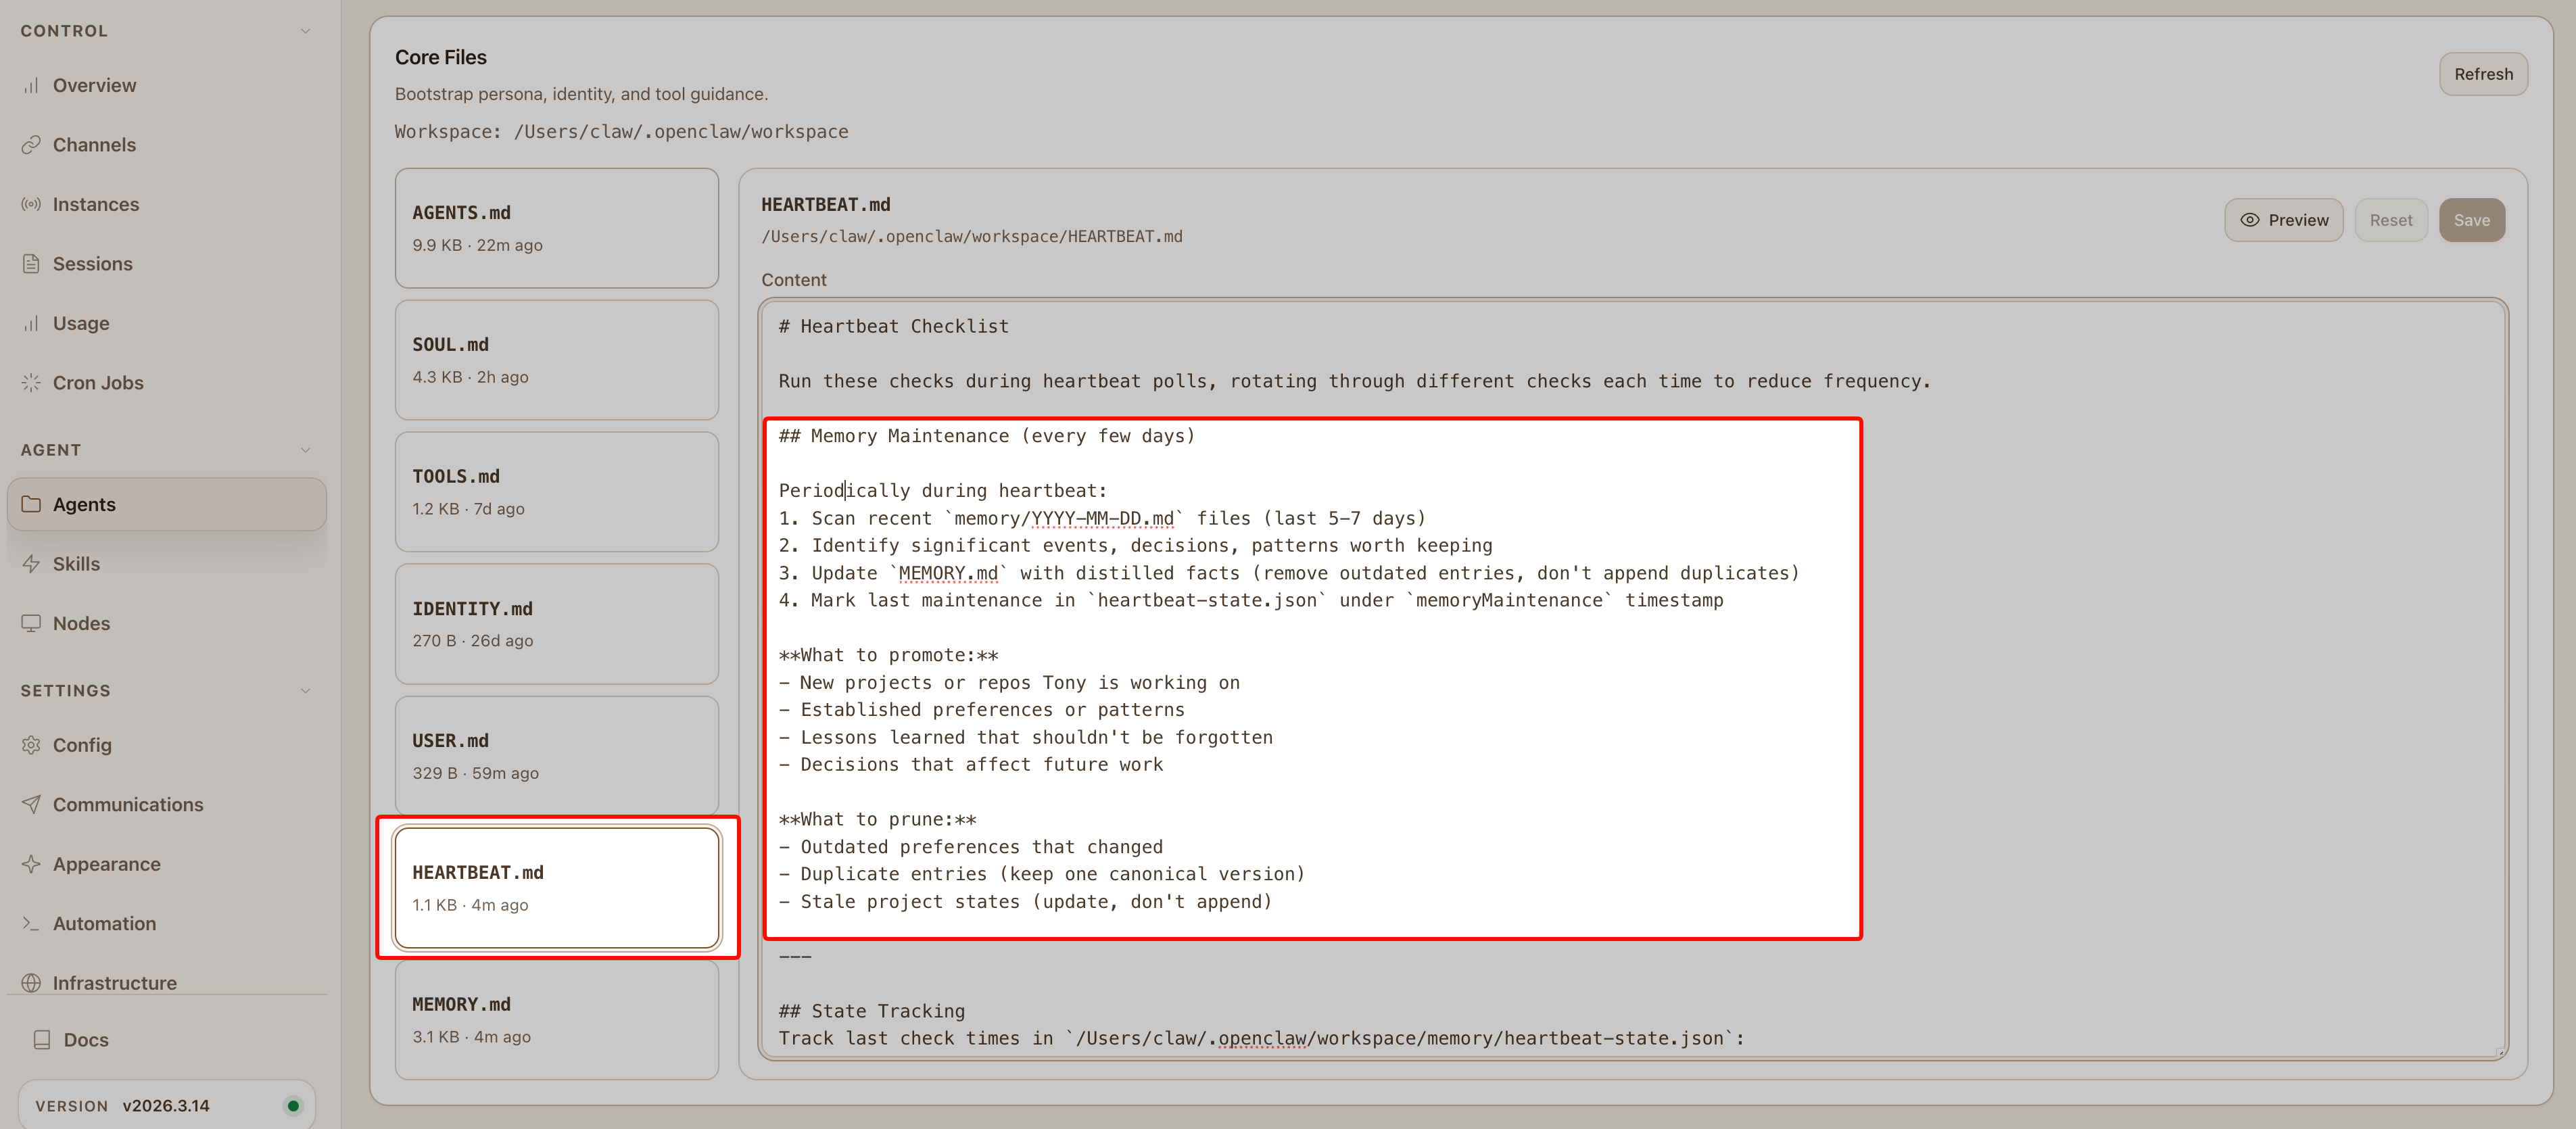
Task: Open the MEMORY.md file card
Action: 556,1019
